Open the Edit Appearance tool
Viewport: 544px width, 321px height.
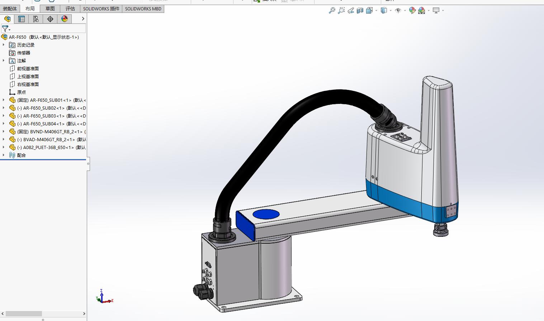pyautogui.click(x=412, y=10)
